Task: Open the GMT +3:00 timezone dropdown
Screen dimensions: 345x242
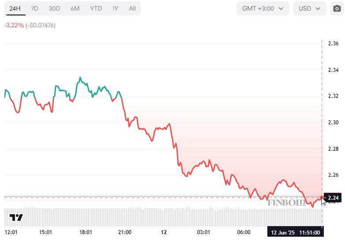Action: pos(262,8)
